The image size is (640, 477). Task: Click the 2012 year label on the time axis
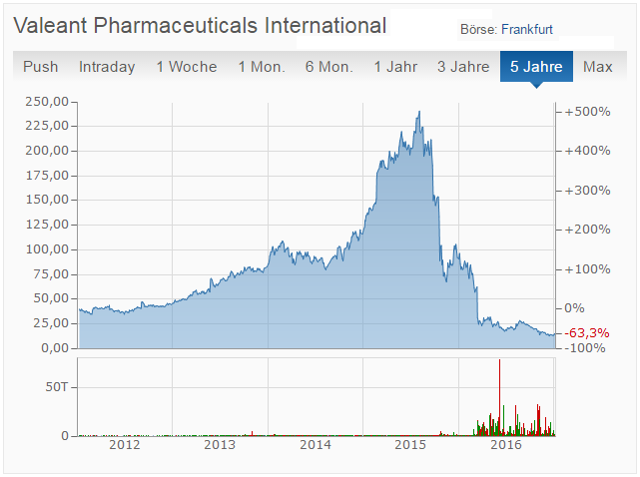[125, 446]
